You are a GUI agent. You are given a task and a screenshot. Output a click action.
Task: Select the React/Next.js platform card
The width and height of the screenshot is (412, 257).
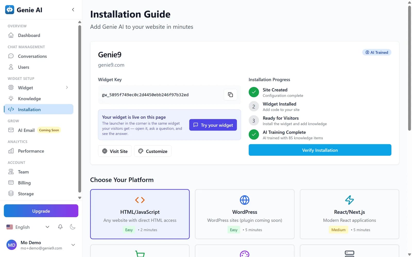point(349,214)
